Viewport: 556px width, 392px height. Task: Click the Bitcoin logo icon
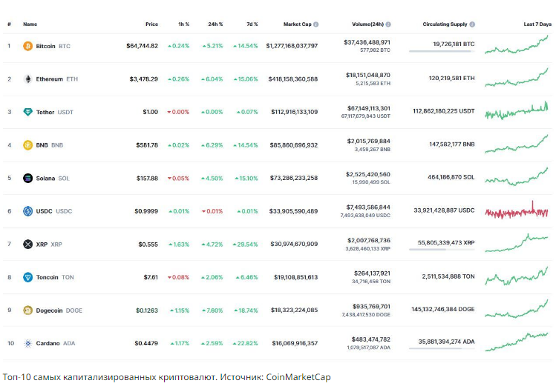tap(27, 46)
